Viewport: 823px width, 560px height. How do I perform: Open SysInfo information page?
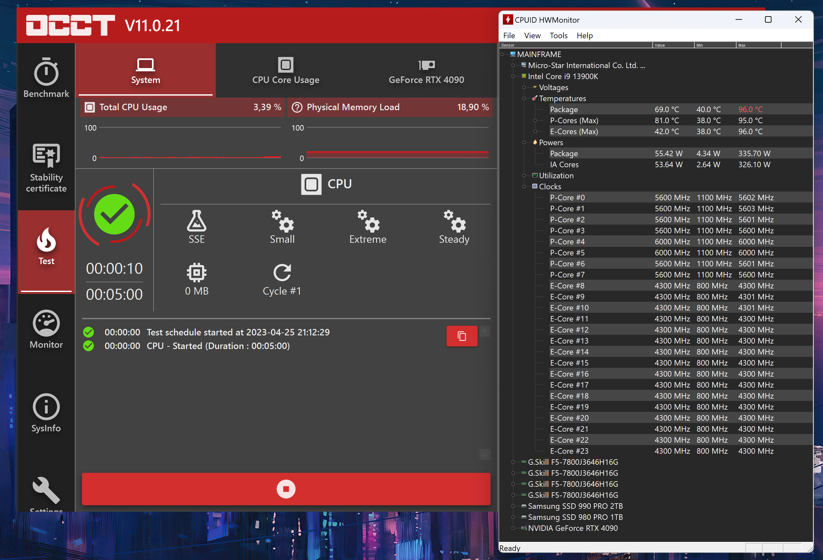click(46, 413)
